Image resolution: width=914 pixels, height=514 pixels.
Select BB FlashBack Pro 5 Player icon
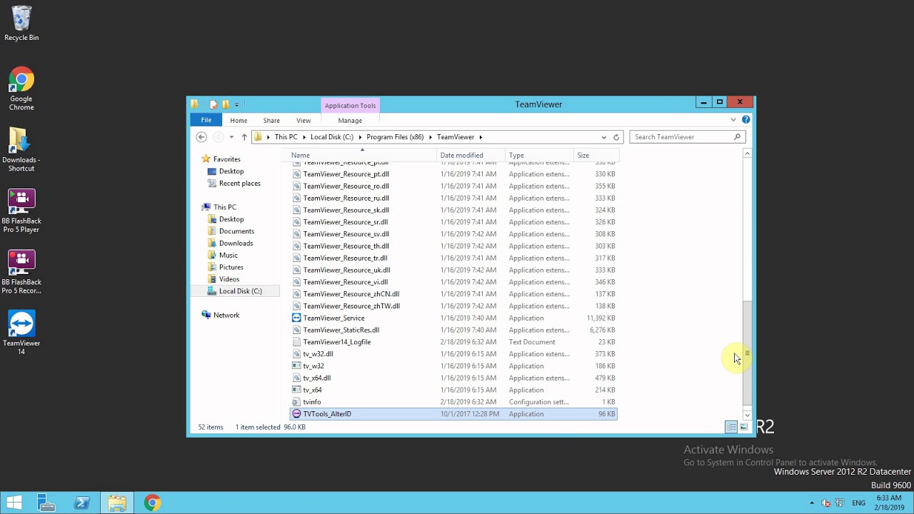(x=21, y=211)
